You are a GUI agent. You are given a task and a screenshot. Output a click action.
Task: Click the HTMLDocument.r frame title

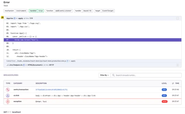35,65
